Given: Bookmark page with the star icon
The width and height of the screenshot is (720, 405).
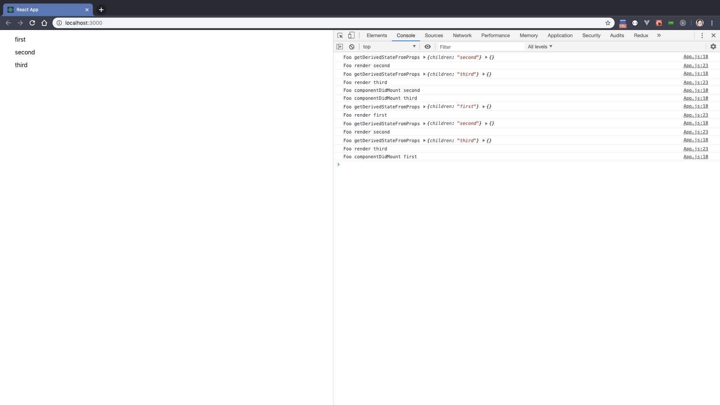Looking at the screenshot, I should (x=608, y=23).
